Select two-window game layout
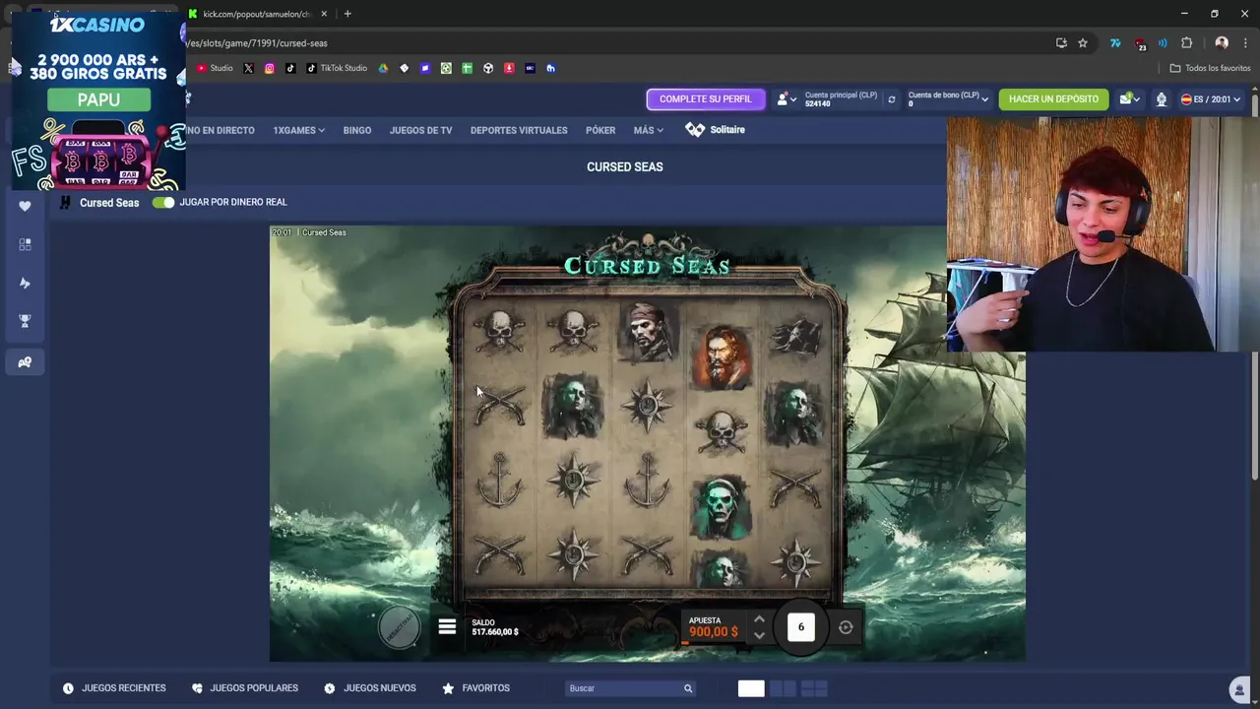The width and height of the screenshot is (1260, 709). pos(783,688)
